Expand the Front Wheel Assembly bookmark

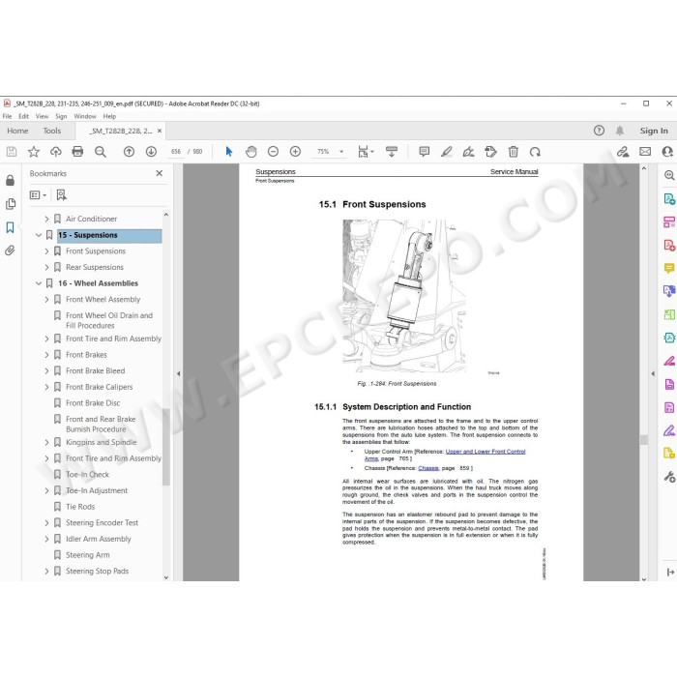[x=46, y=300]
